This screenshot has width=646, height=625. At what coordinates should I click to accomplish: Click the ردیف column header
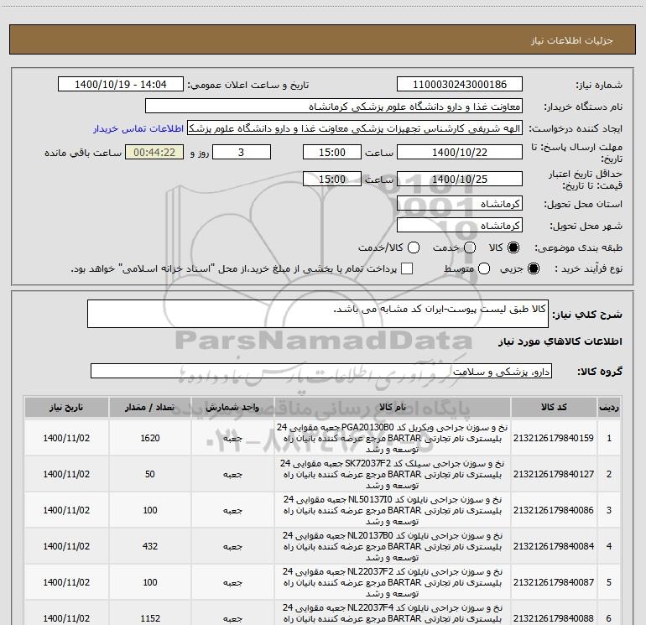coord(609,407)
